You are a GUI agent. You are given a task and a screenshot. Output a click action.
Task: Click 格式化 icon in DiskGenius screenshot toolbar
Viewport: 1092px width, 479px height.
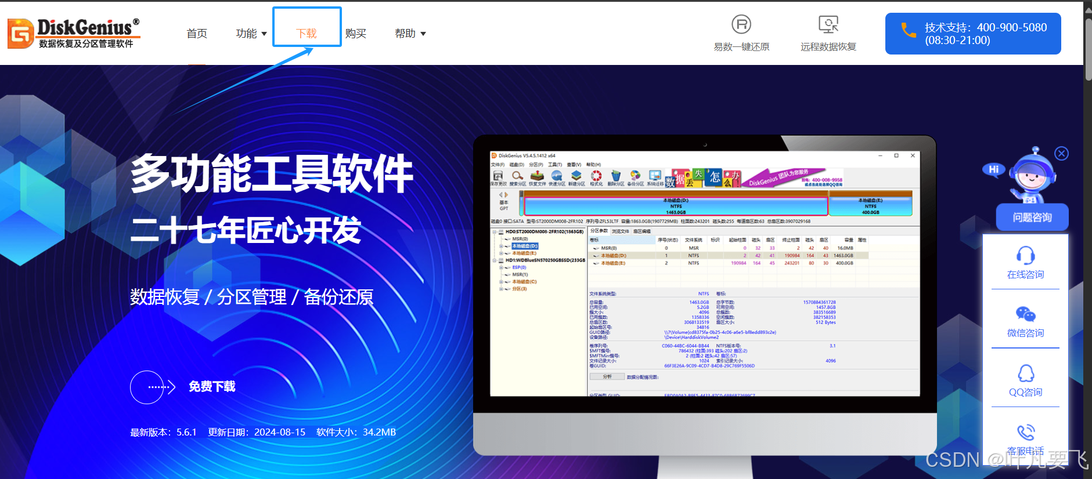[596, 178]
